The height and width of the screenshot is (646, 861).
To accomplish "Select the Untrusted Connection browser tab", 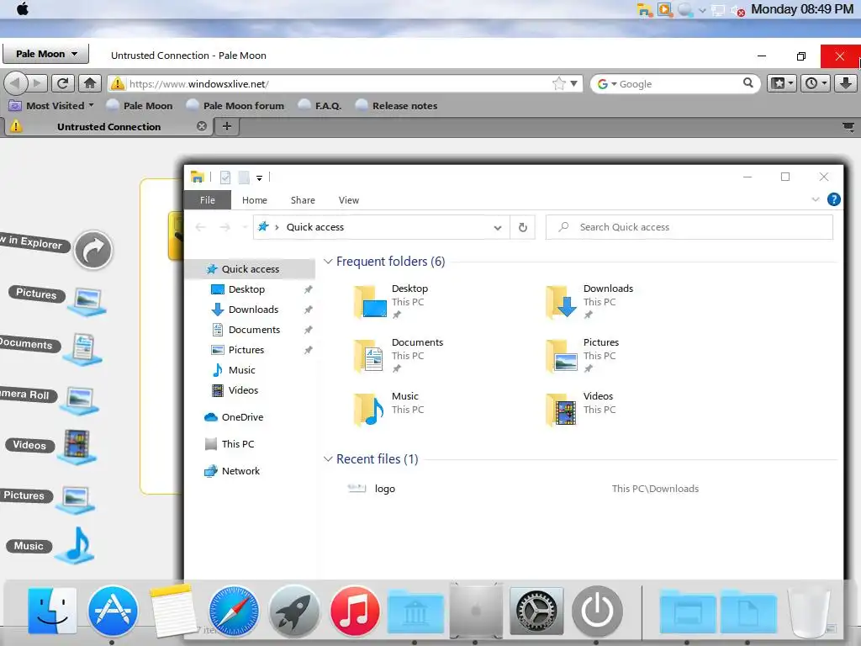I will pyautogui.click(x=108, y=127).
